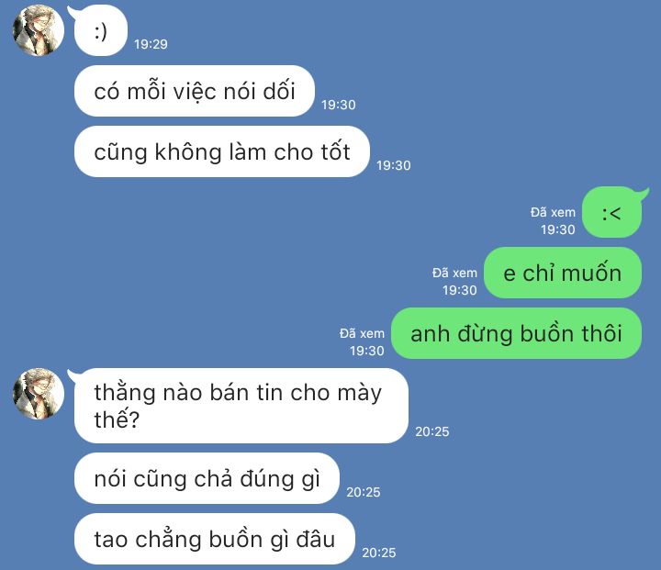
Task: Click the "Đã xem" label beside ":<"
Action: [x=553, y=212]
